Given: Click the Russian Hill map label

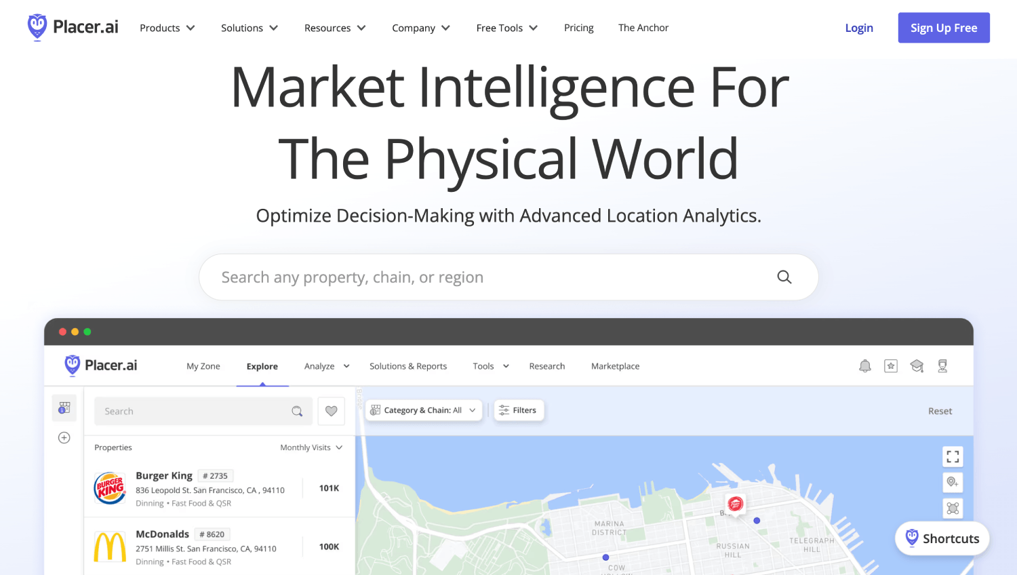Looking at the screenshot, I should (733, 551).
